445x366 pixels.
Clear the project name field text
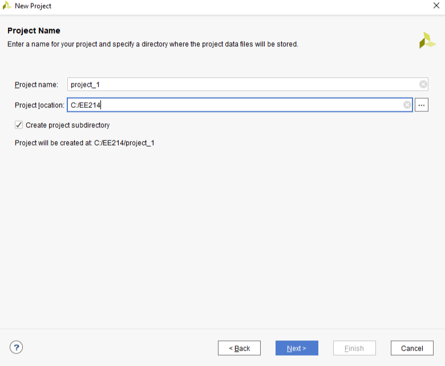423,85
